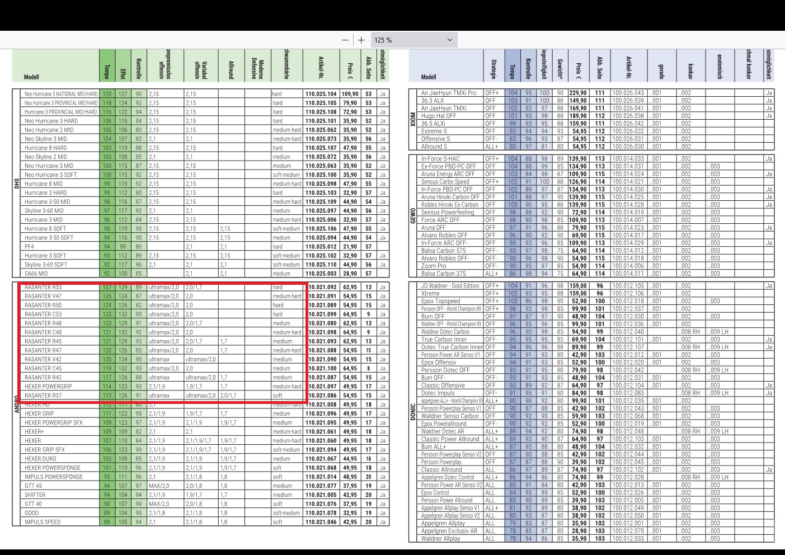Click the gerade column header

[x=661, y=70]
